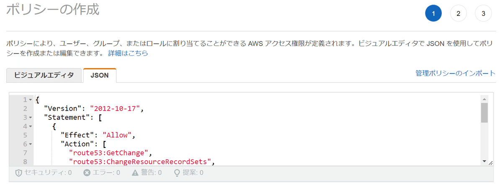Click the error X icon in status bar
This screenshot has width=502, height=185.
87,172
